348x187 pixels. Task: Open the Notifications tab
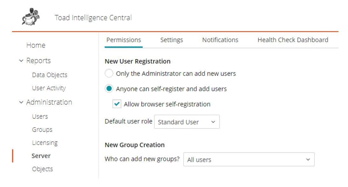coord(220,40)
